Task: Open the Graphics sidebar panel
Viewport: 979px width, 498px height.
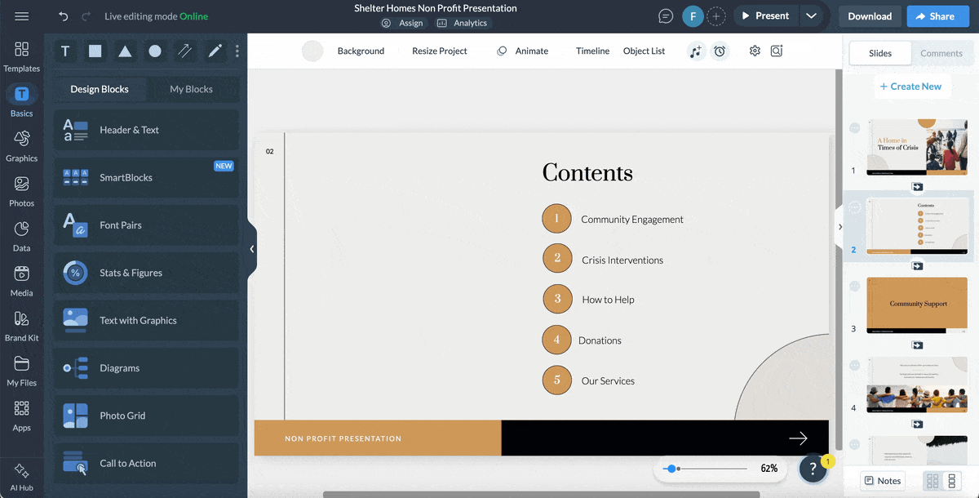Action: click(22, 147)
